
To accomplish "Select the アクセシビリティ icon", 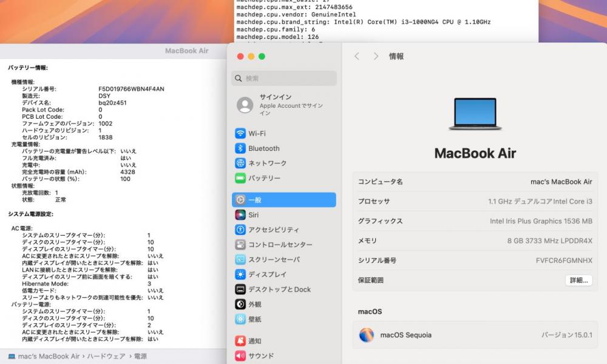I will click(x=240, y=230).
